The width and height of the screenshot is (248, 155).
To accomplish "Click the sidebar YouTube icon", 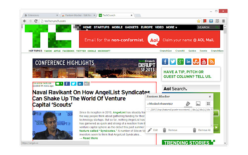I will coord(204,62).
